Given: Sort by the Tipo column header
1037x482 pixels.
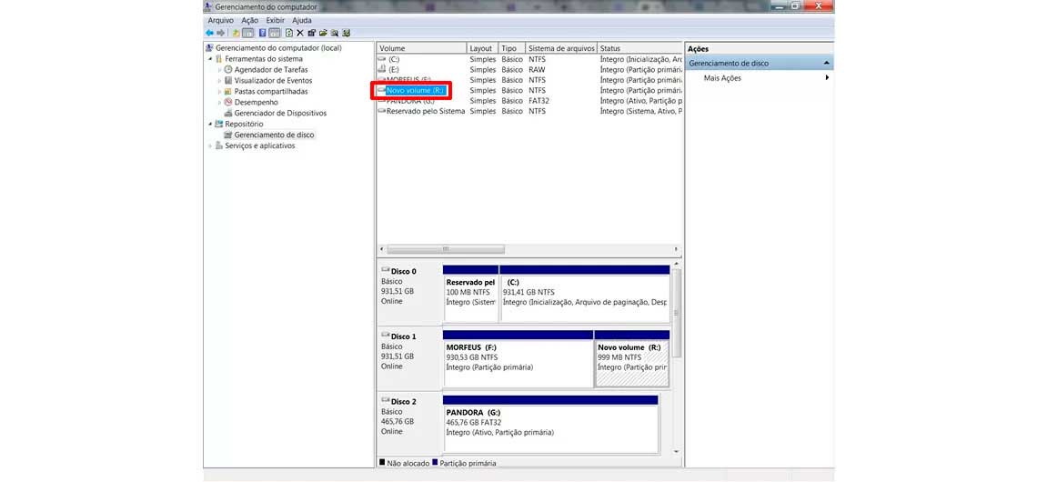Looking at the screenshot, I should tap(512, 48).
